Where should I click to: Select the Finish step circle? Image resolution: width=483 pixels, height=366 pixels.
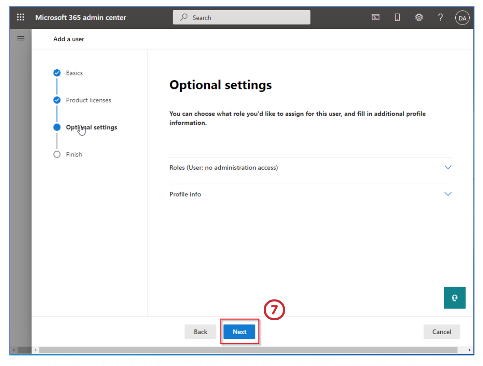(57, 154)
